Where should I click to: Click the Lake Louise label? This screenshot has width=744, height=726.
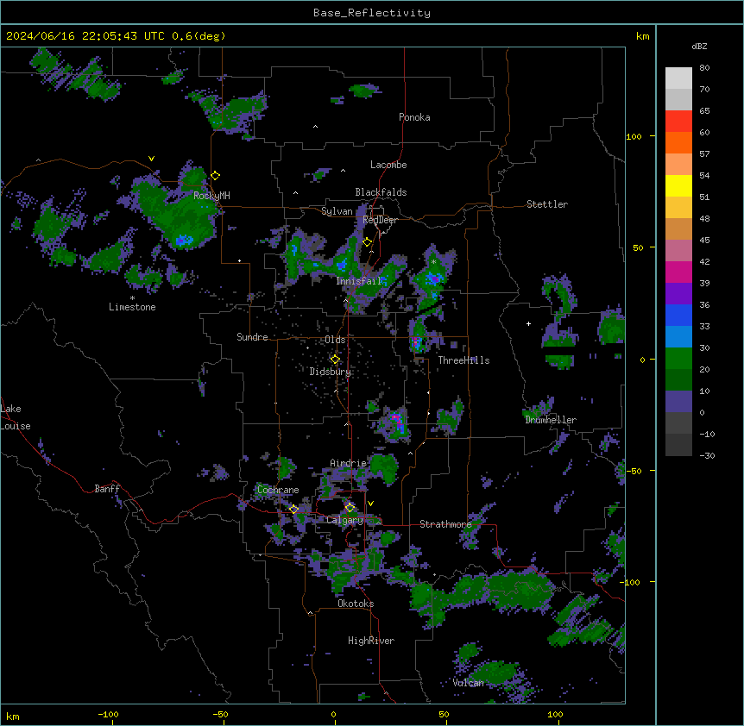point(16,417)
